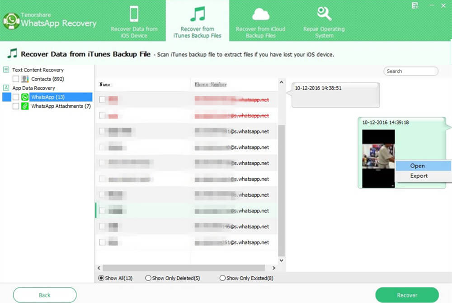This screenshot has width=452, height=303.
Task: Click the music note iTunes icon in tab
Action: click(198, 14)
